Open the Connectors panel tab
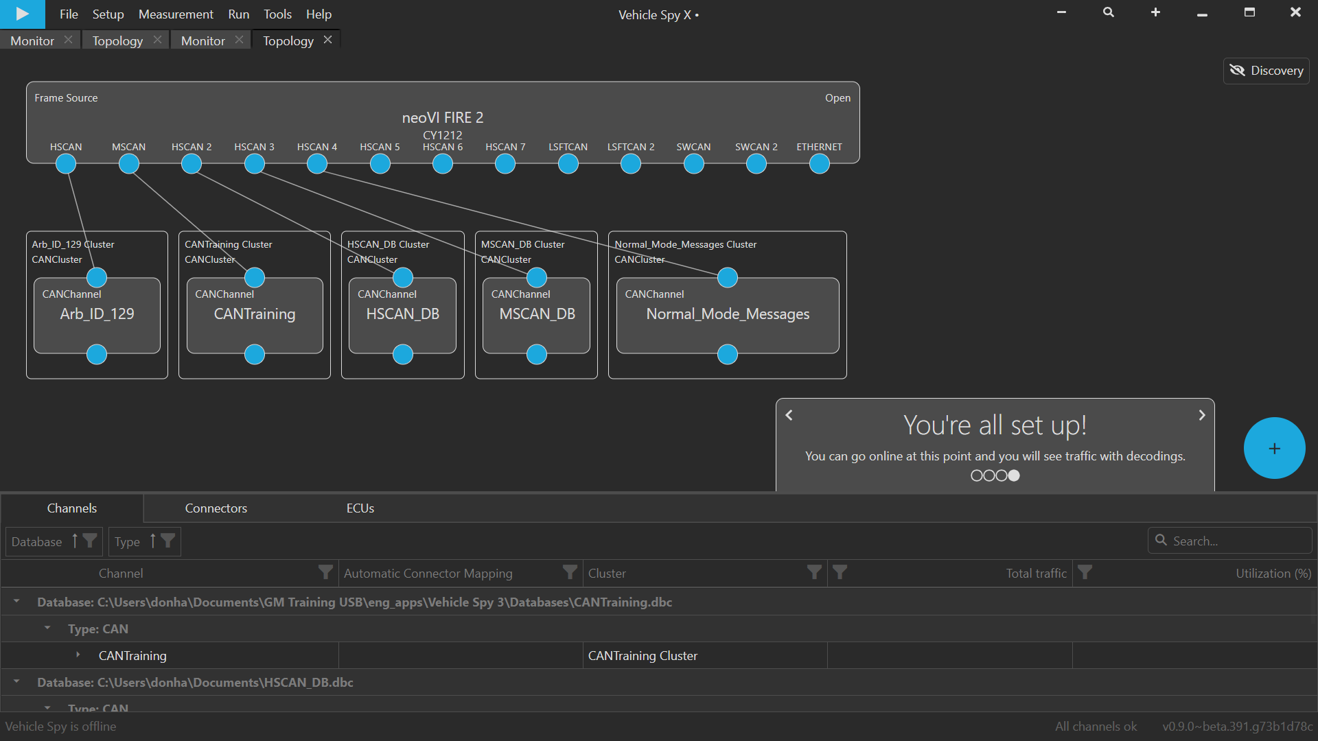The width and height of the screenshot is (1318, 741). tap(216, 508)
